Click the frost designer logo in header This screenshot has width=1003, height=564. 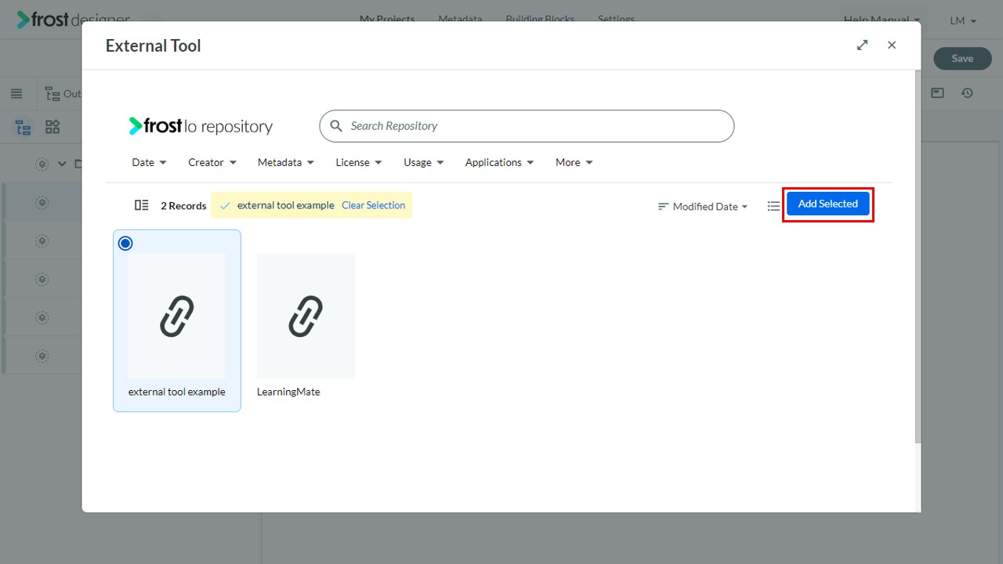click(x=74, y=20)
